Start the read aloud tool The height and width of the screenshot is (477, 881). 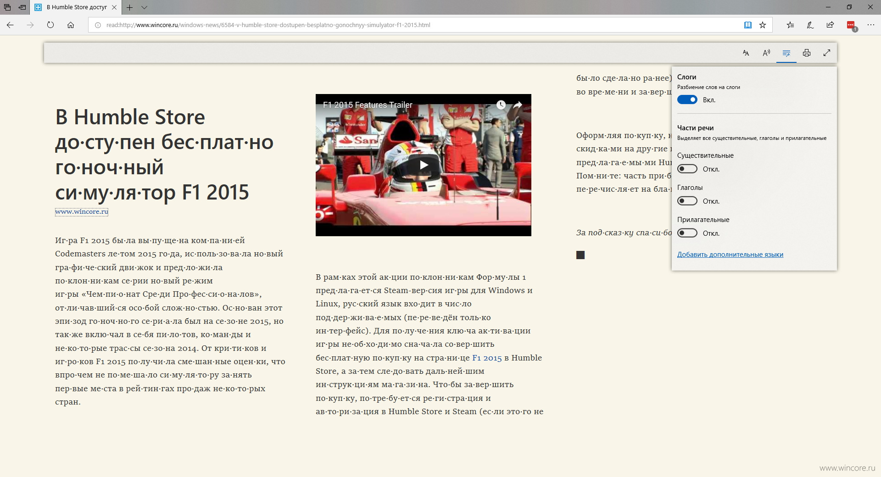point(766,53)
